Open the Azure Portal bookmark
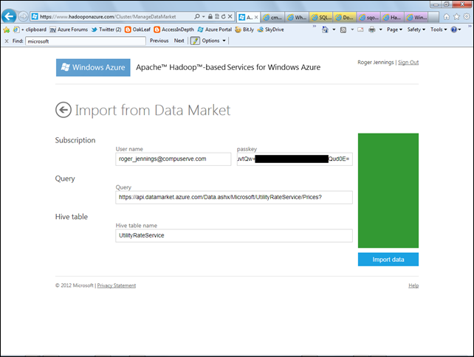This screenshot has width=474, height=357. point(215,30)
